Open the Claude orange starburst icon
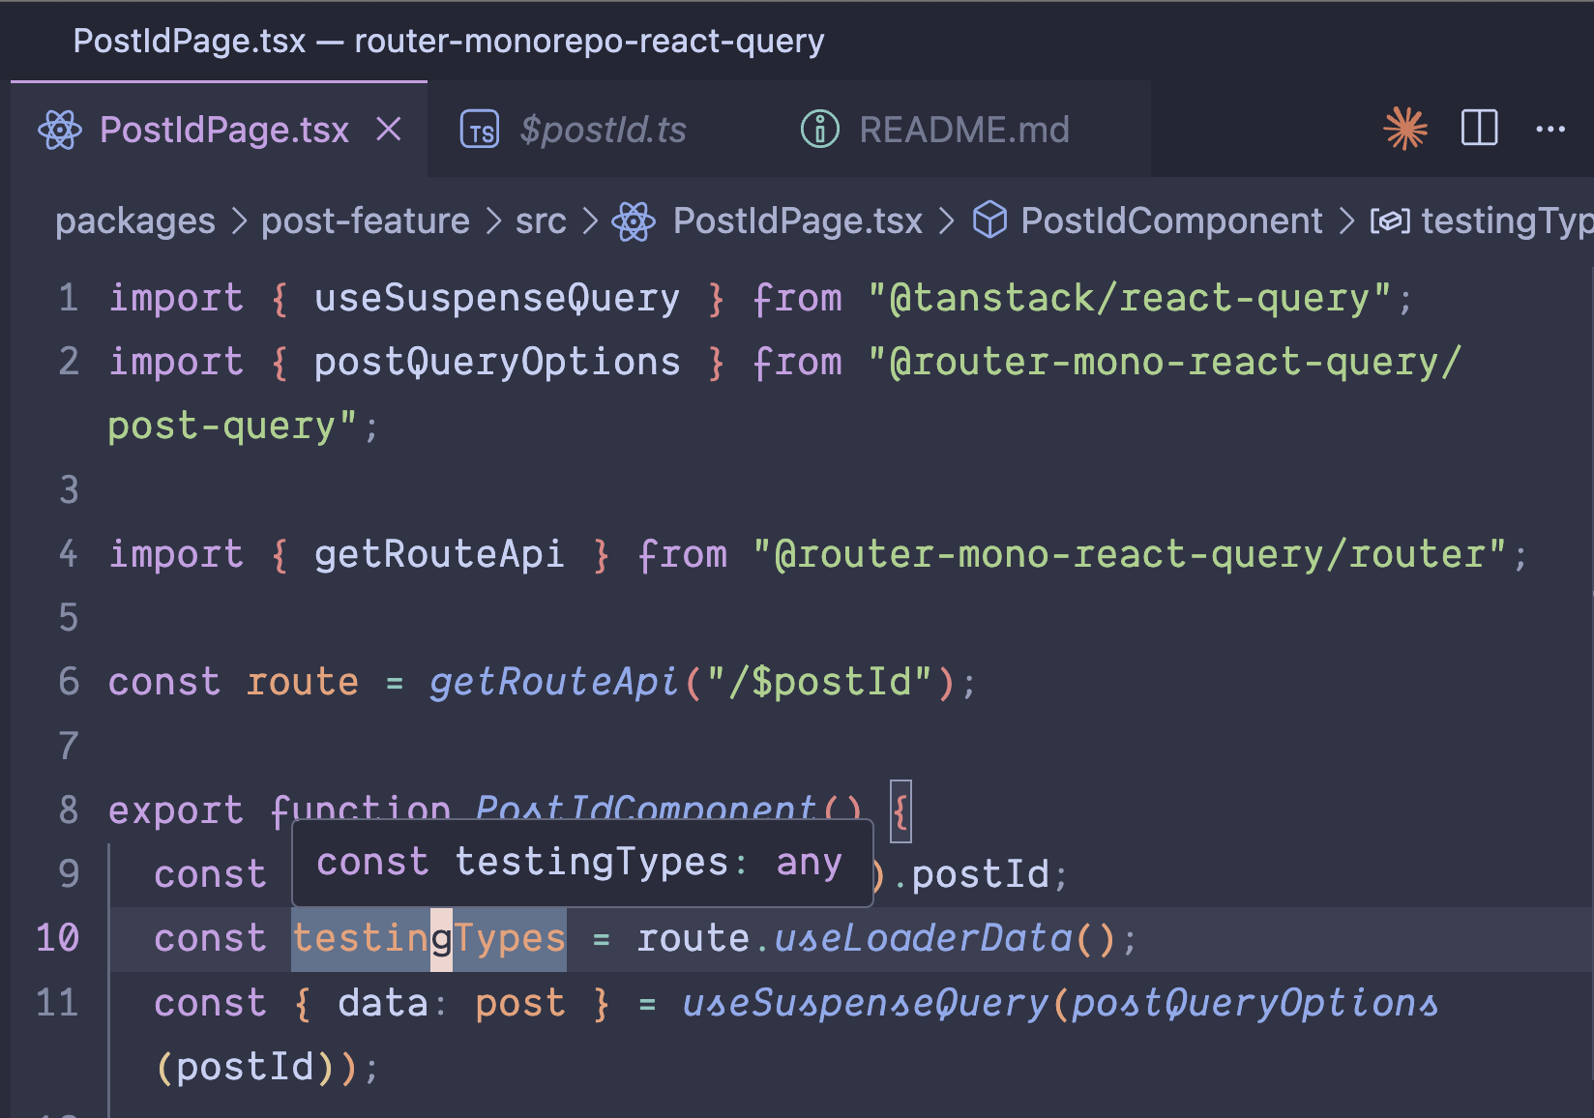Screen dimensions: 1594x1118 pyautogui.click(x=1405, y=128)
